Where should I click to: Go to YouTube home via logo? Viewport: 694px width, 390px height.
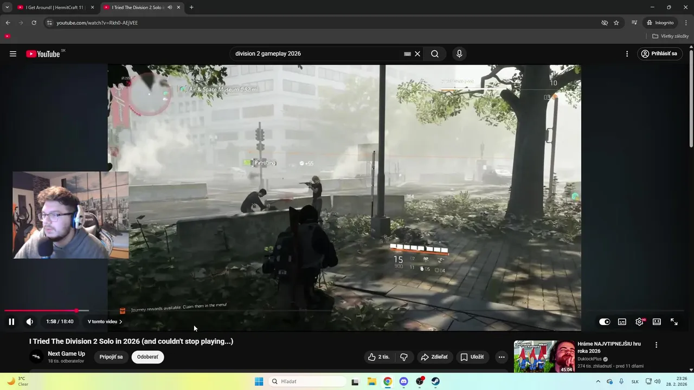point(43,54)
